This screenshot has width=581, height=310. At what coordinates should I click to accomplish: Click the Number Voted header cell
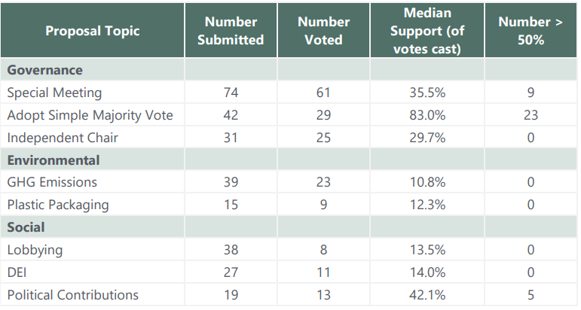coord(324,31)
